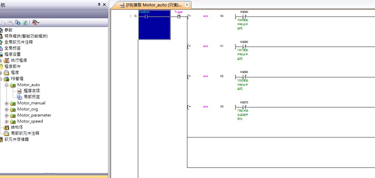Select the M8340 normally closed contact

(244, 17)
